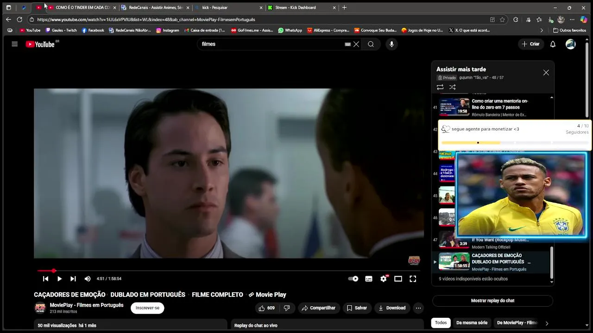Open the on-screen keyboard icon in search
This screenshot has width=593, height=333.
click(x=347, y=44)
